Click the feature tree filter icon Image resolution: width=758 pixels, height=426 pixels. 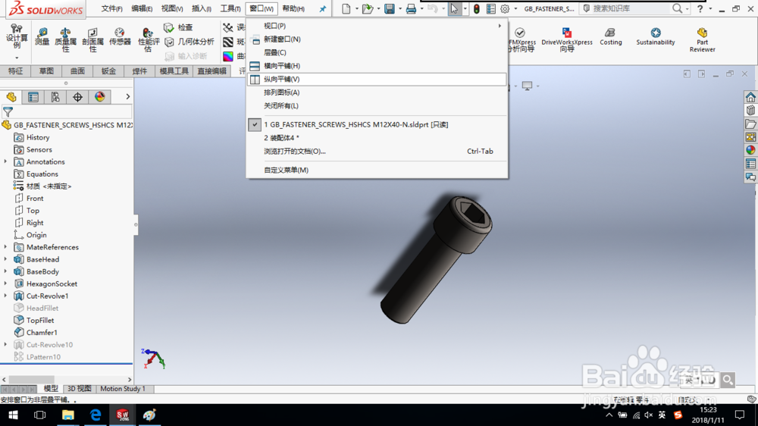point(8,112)
